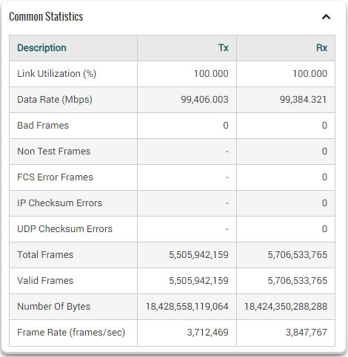
Task: Click the Non Test Frames row label
Action: click(x=54, y=152)
